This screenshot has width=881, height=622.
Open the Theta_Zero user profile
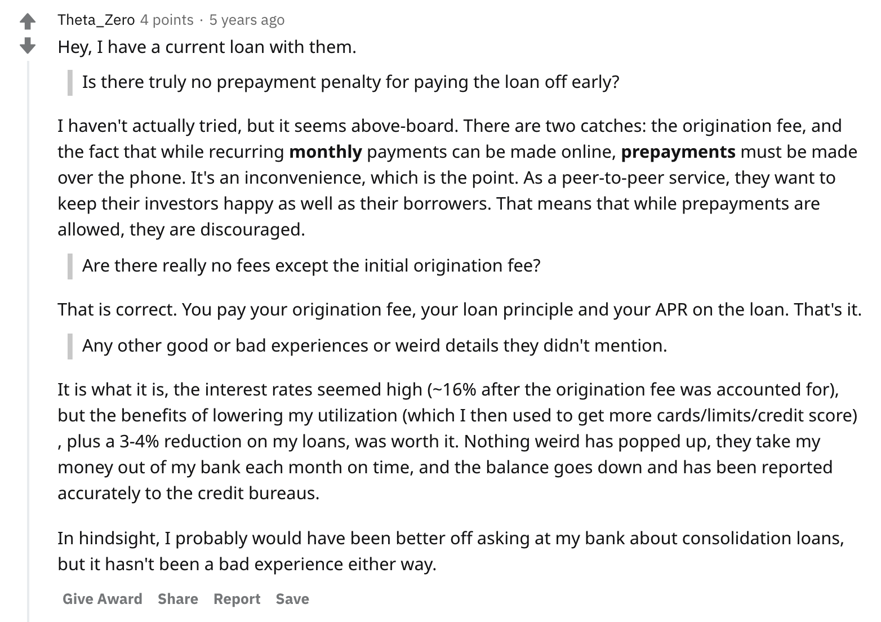coord(96,20)
